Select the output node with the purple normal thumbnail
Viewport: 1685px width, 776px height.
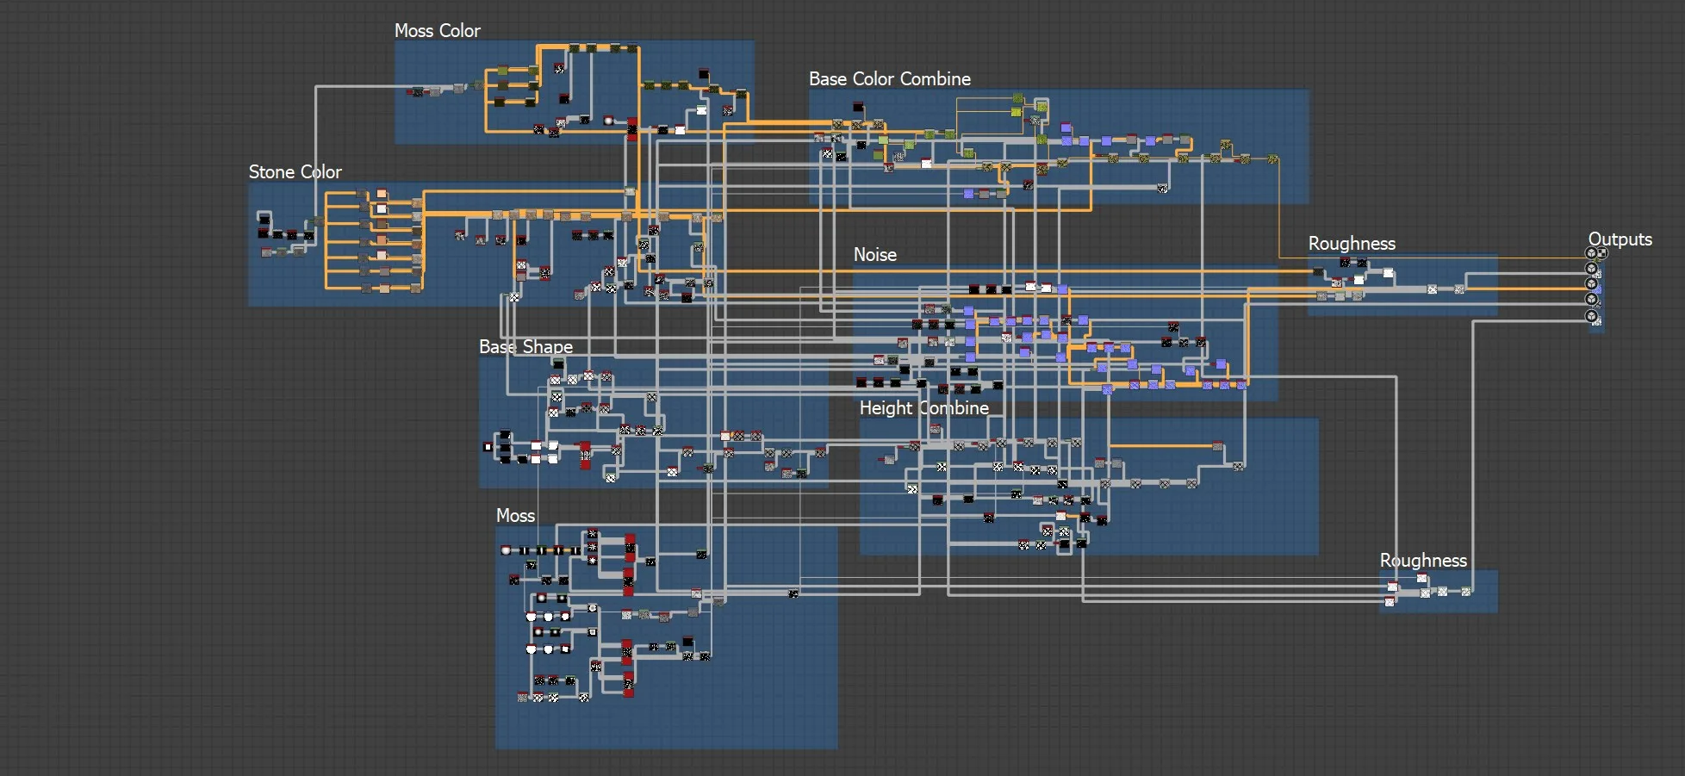[x=1591, y=283]
